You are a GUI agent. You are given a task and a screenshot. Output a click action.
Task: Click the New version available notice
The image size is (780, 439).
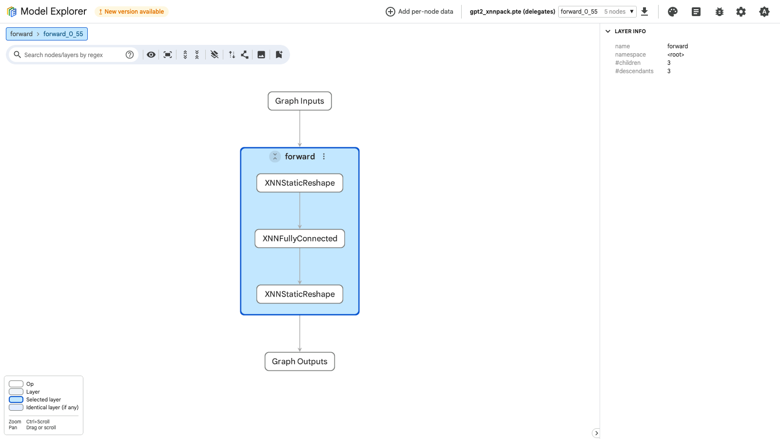click(131, 12)
